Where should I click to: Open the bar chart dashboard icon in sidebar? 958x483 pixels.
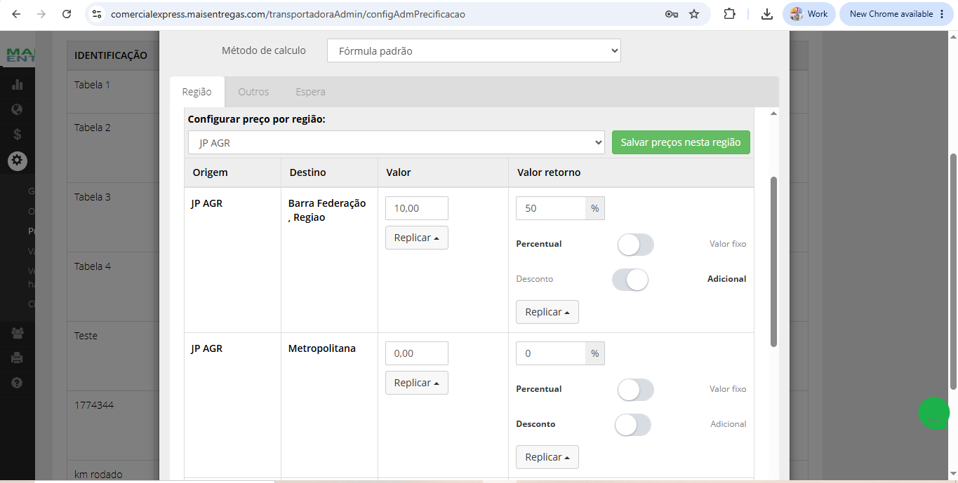(x=18, y=85)
